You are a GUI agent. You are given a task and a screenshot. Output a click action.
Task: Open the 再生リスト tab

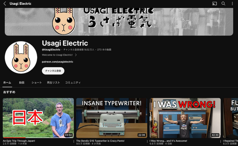click(53, 83)
